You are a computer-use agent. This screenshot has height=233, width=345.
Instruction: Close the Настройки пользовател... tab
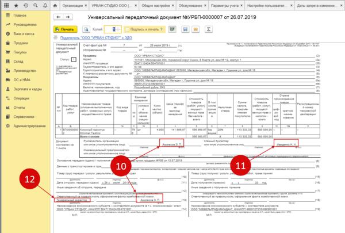click(x=292, y=6)
